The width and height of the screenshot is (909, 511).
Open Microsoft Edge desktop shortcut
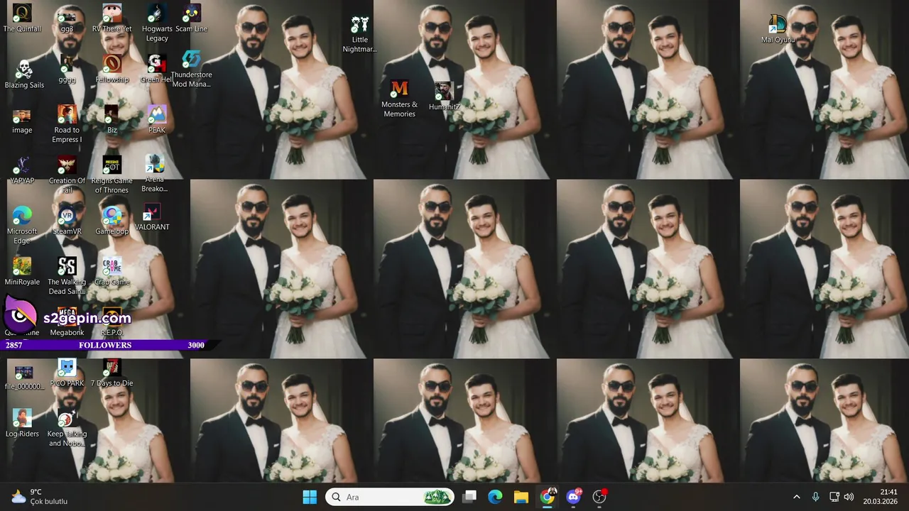click(x=22, y=225)
